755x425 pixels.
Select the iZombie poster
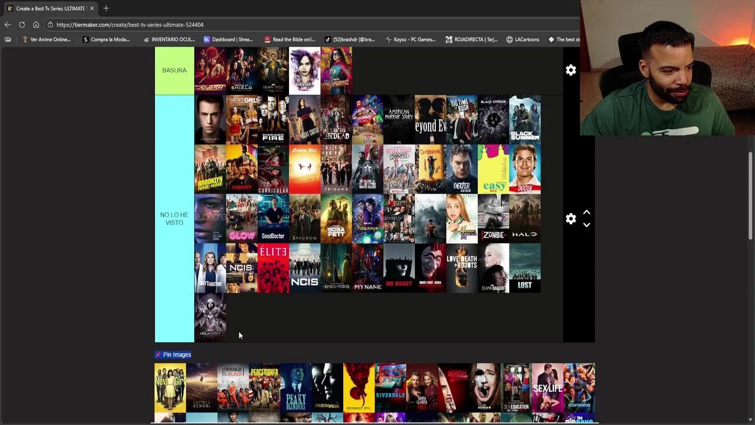(x=493, y=219)
